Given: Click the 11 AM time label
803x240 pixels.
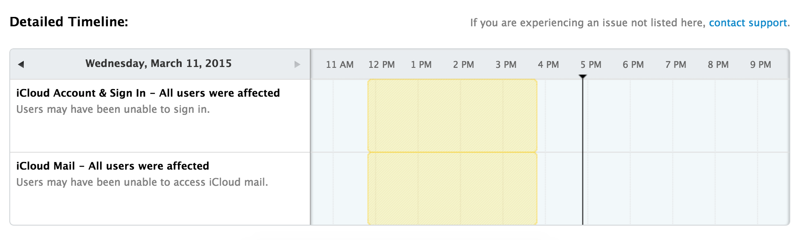Looking at the screenshot, I should 340,65.
